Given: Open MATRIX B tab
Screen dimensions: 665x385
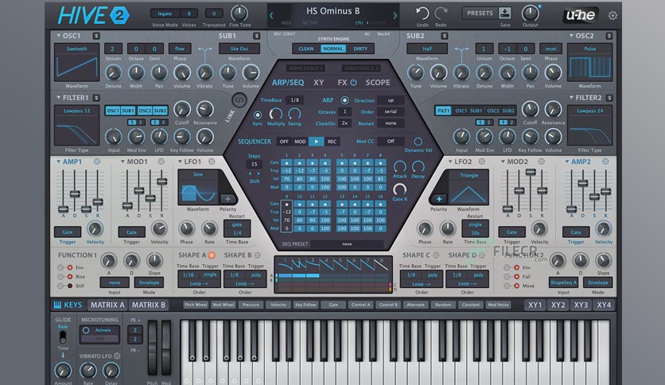Looking at the screenshot, I should [149, 305].
